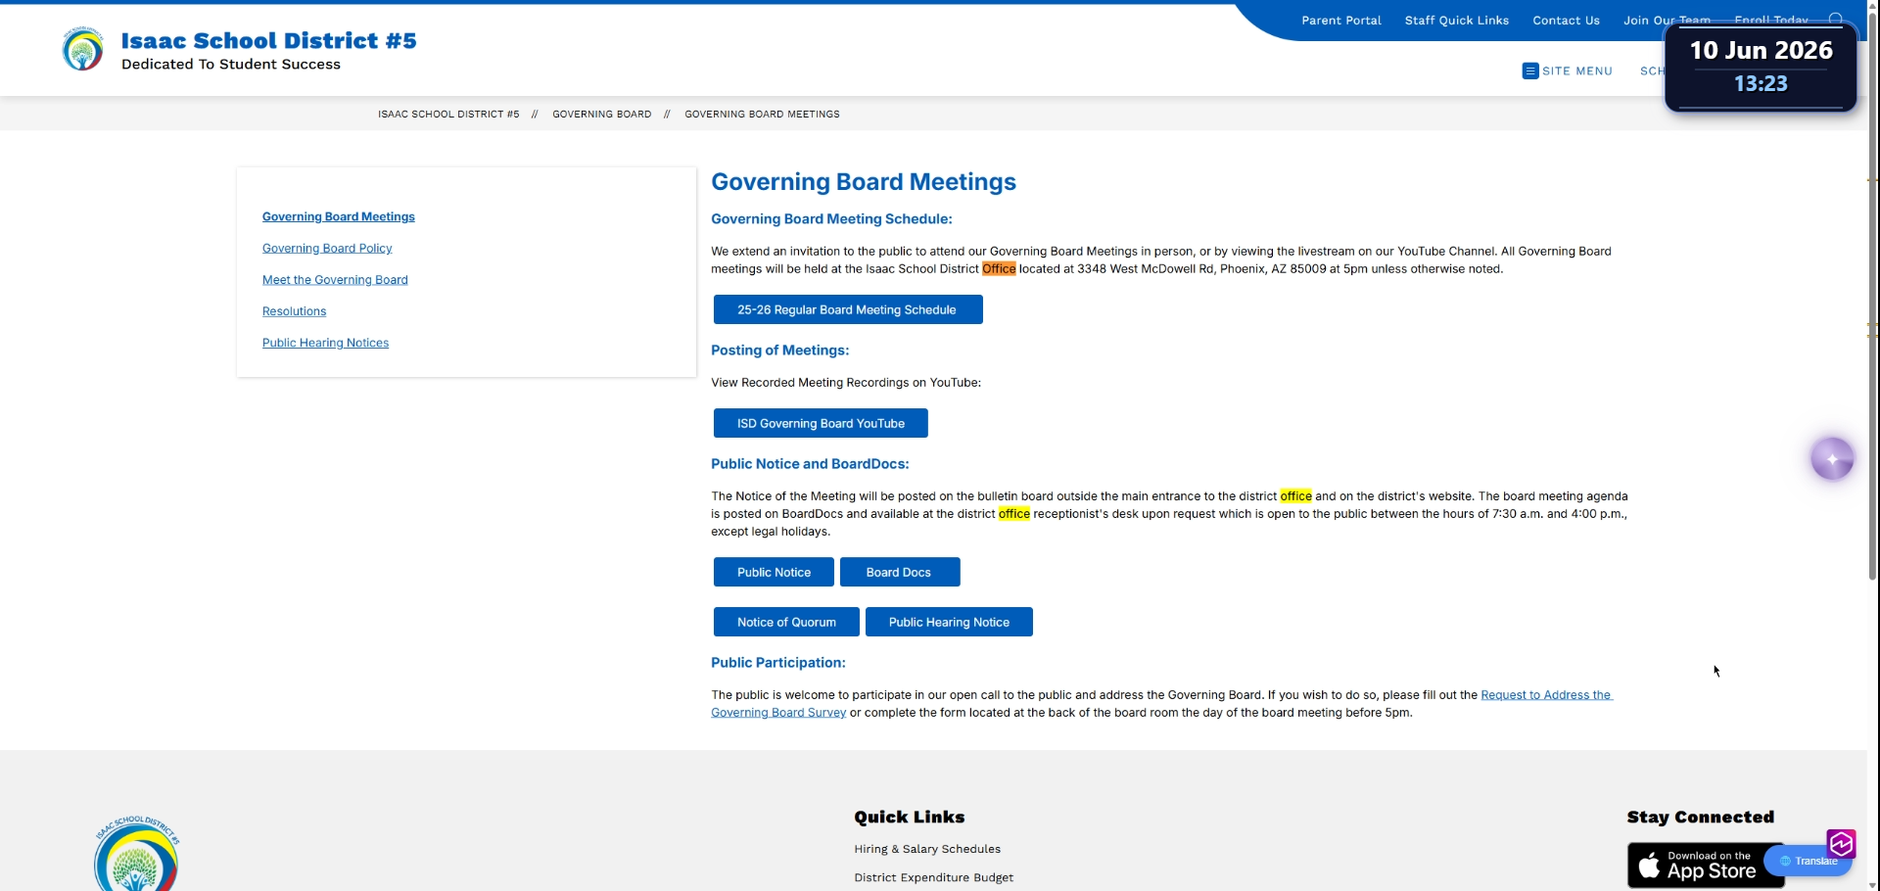
Task: Click the Download on the App Store badge
Action: pyautogui.click(x=1706, y=866)
